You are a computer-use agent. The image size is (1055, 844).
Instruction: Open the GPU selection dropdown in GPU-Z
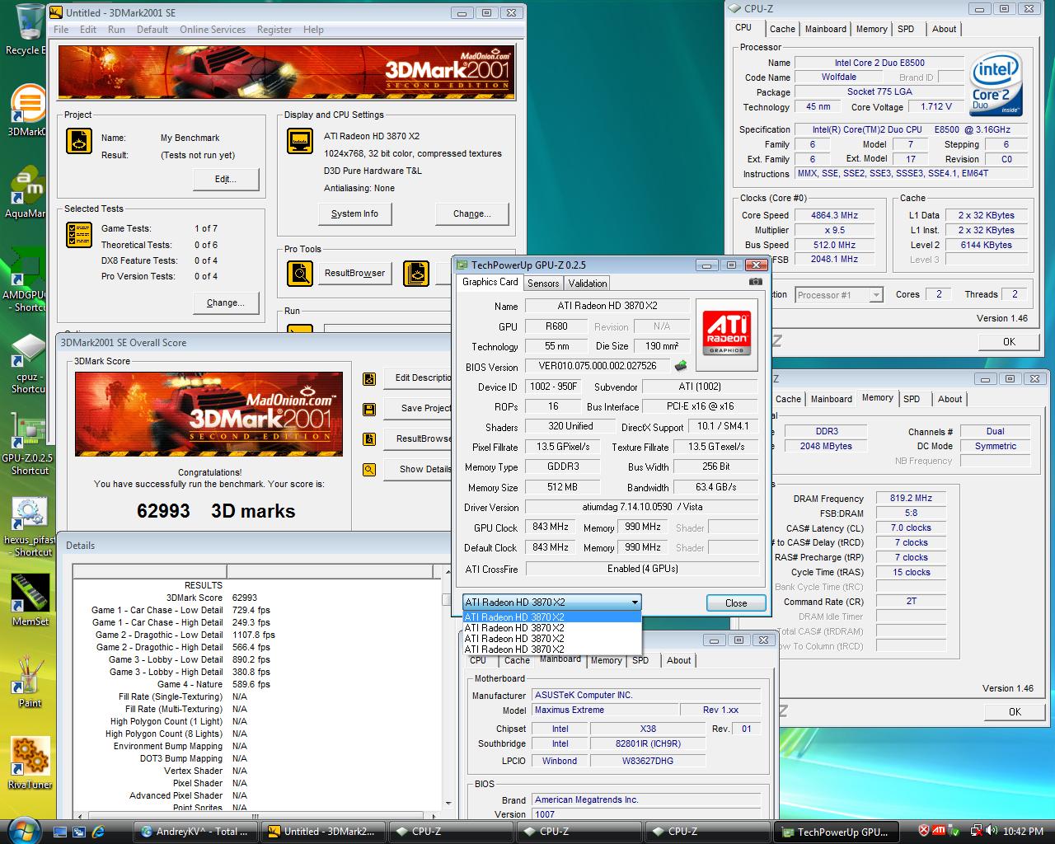tap(551, 603)
